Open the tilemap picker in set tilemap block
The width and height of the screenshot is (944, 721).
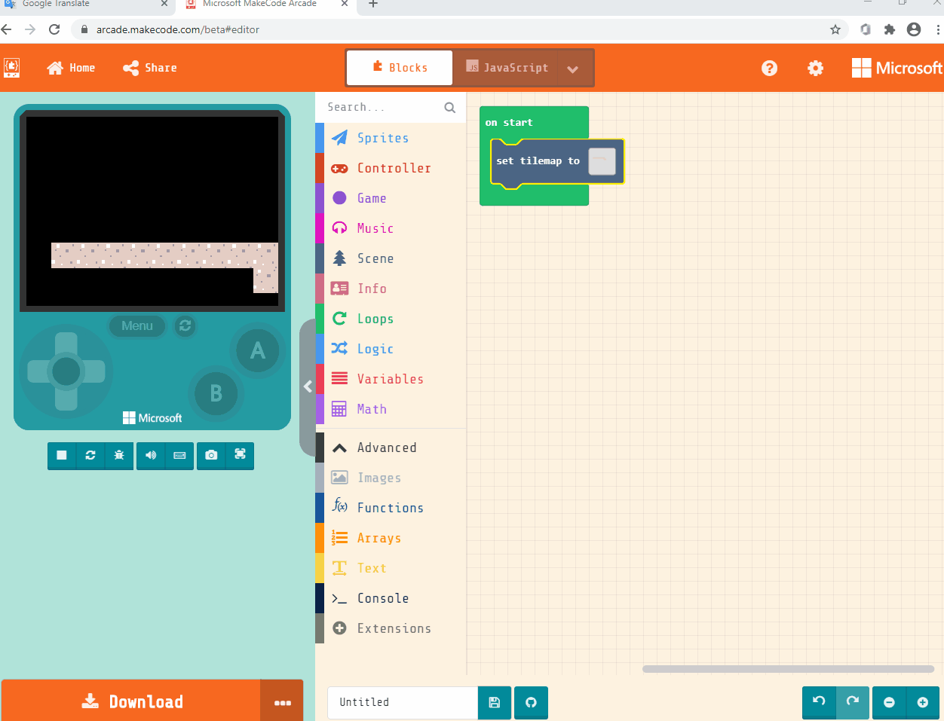602,160
